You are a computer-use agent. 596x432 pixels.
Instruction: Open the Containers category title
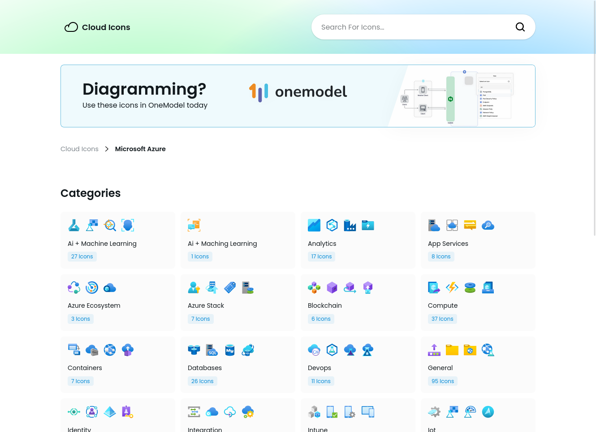[85, 368]
